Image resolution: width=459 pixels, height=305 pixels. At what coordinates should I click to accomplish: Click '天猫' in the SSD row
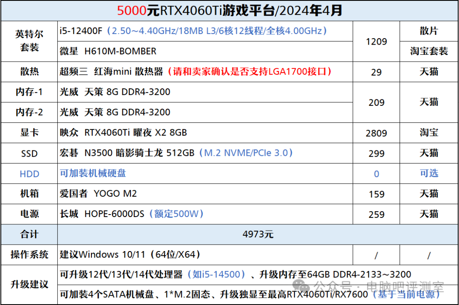tap(429, 153)
